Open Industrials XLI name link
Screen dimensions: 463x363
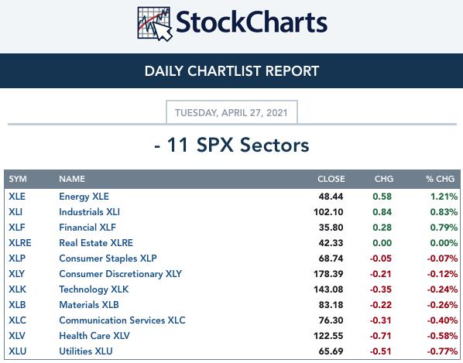[90, 212]
